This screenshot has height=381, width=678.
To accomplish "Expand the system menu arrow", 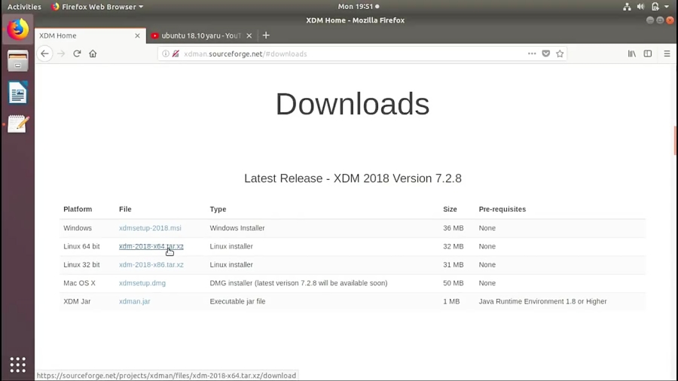I will 667,7.
